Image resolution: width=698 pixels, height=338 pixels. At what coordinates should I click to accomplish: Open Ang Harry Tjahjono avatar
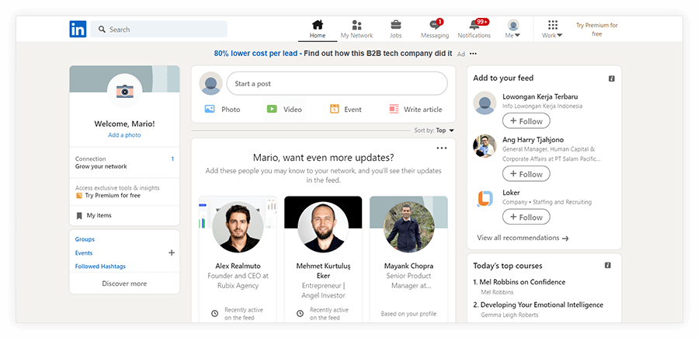point(484,146)
